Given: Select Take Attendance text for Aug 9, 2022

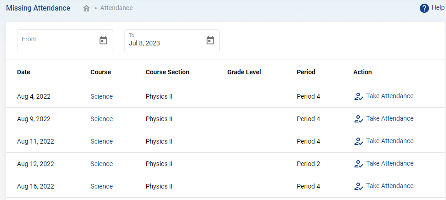Looking at the screenshot, I should coord(390,118).
